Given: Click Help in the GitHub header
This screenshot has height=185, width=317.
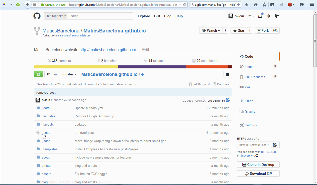Looking at the screenshot, I should [x=179, y=16].
